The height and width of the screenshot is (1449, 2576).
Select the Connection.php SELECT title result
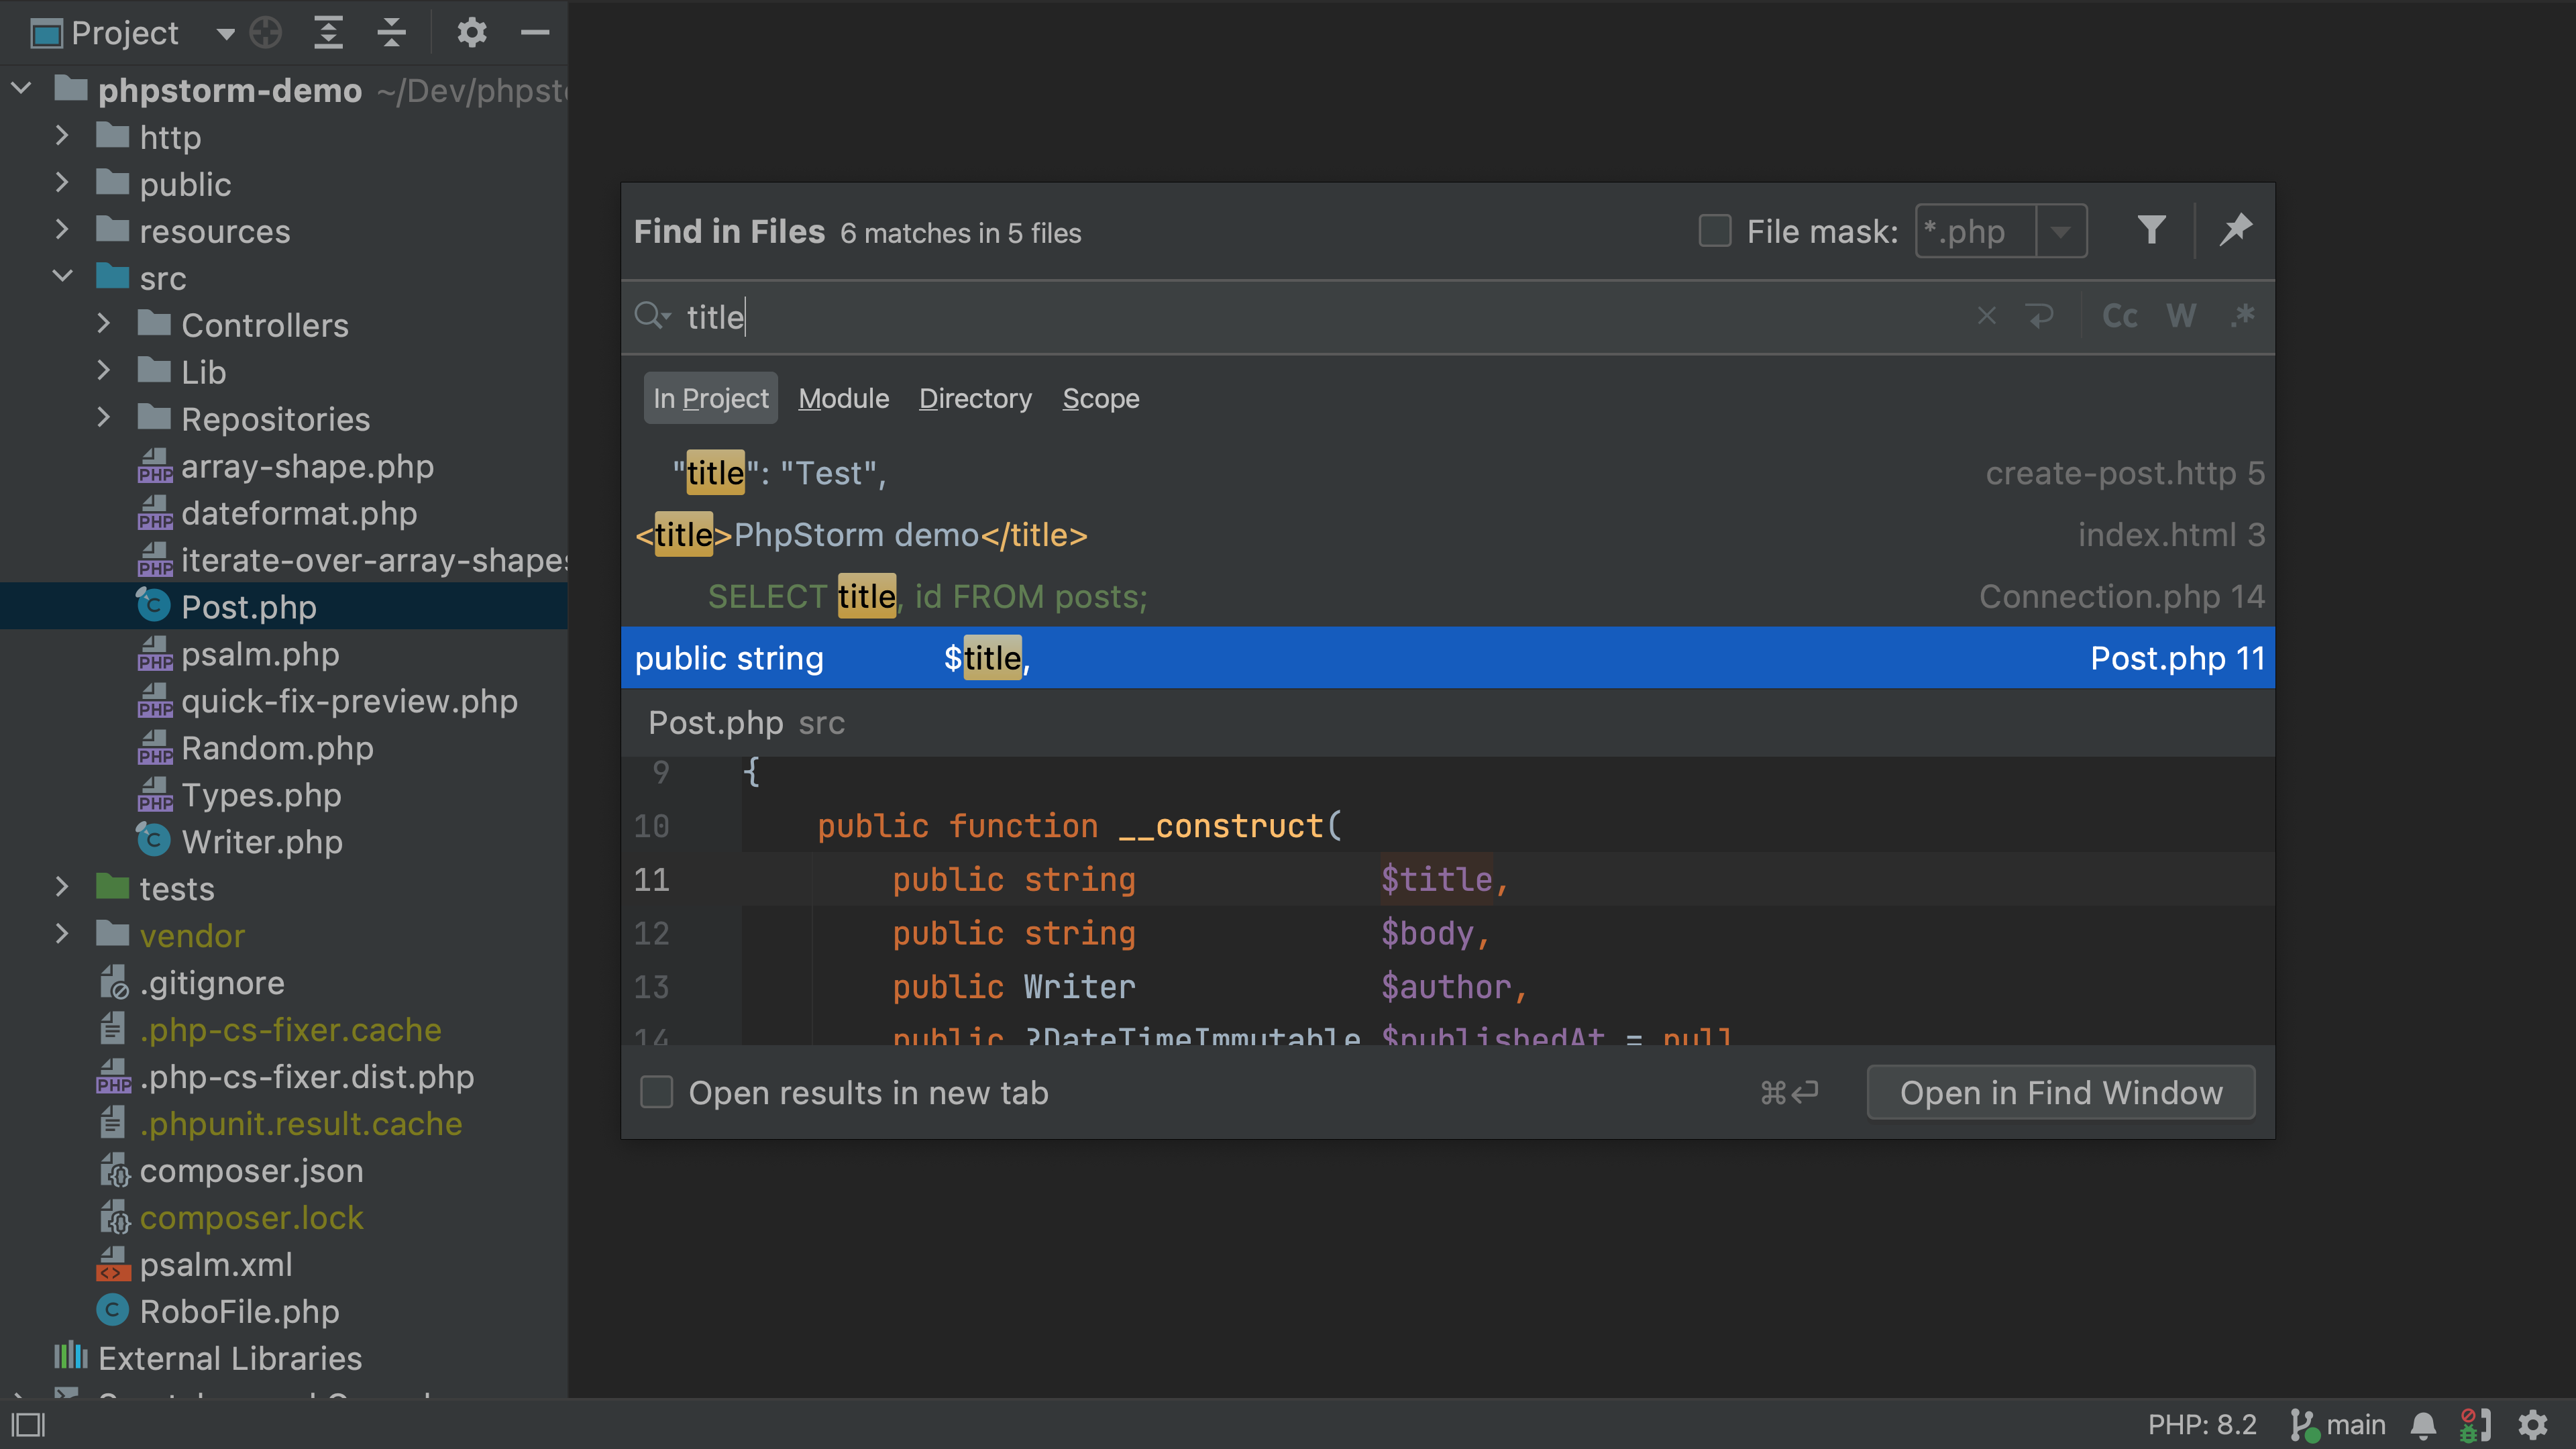tap(1448, 596)
